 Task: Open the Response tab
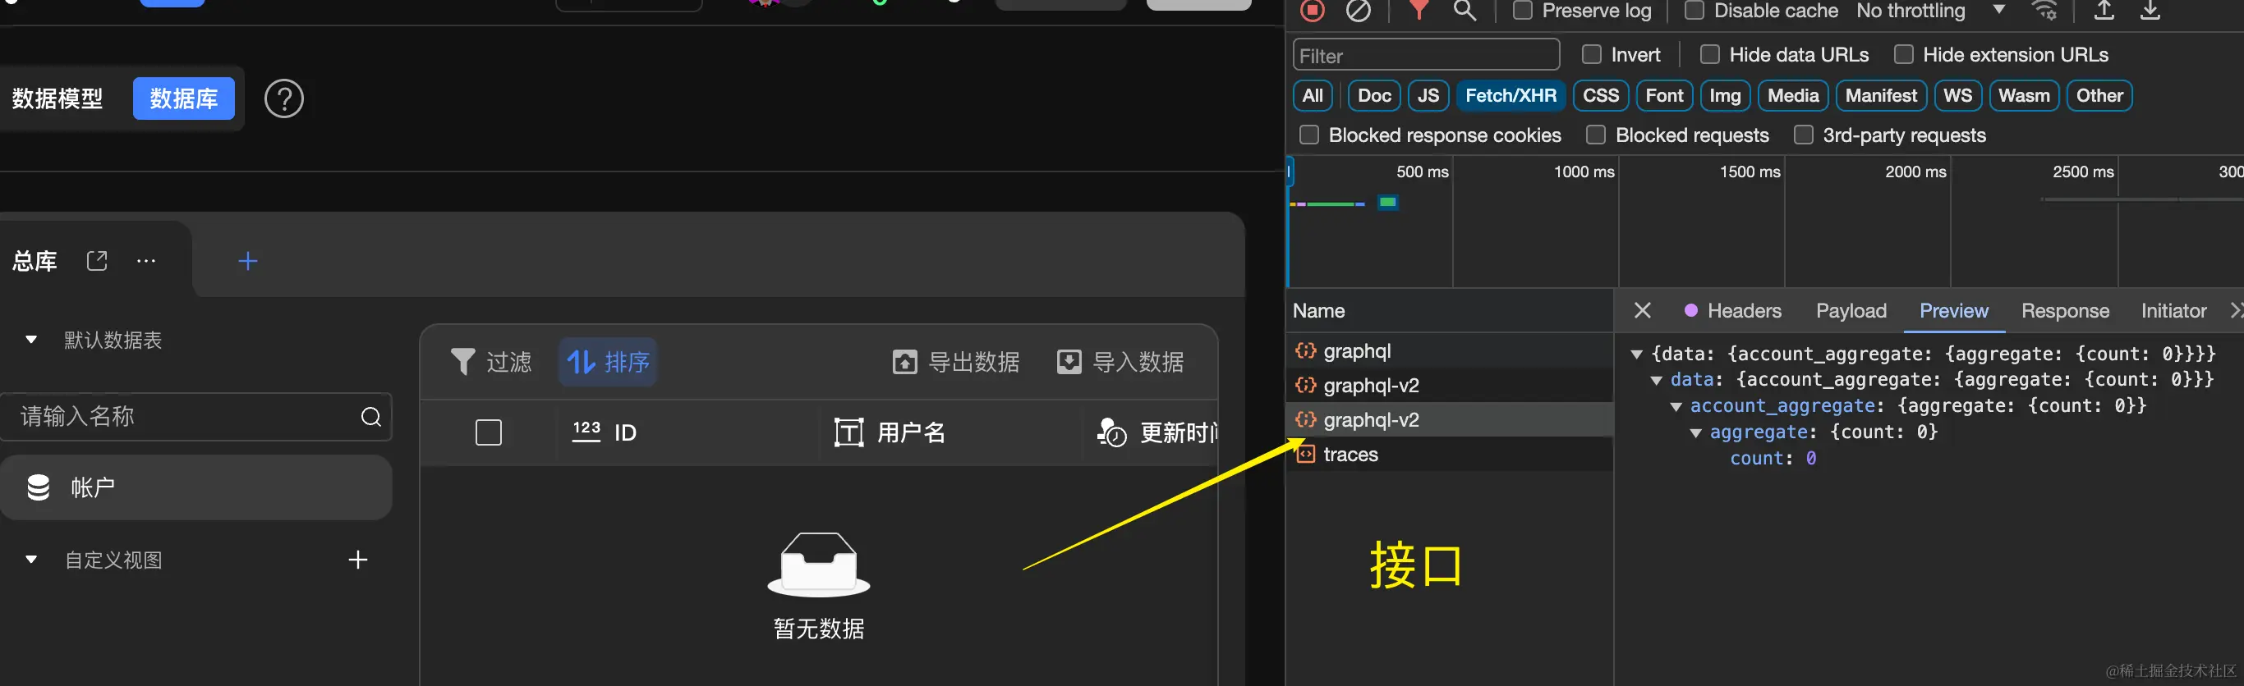click(x=2066, y=311)
